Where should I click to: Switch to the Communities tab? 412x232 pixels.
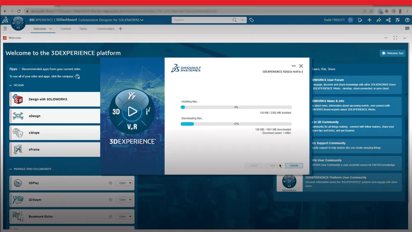click(105, 29)
